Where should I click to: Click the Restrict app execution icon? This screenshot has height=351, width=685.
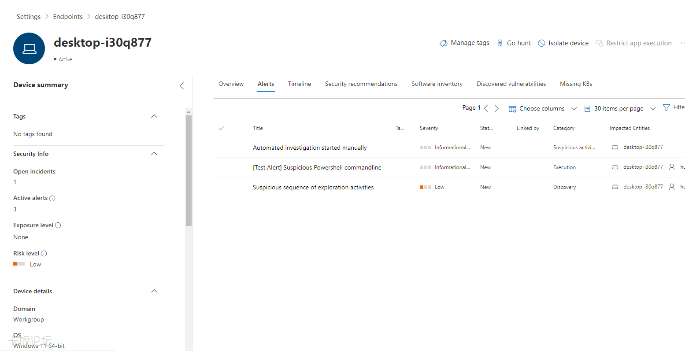(599, 43)
